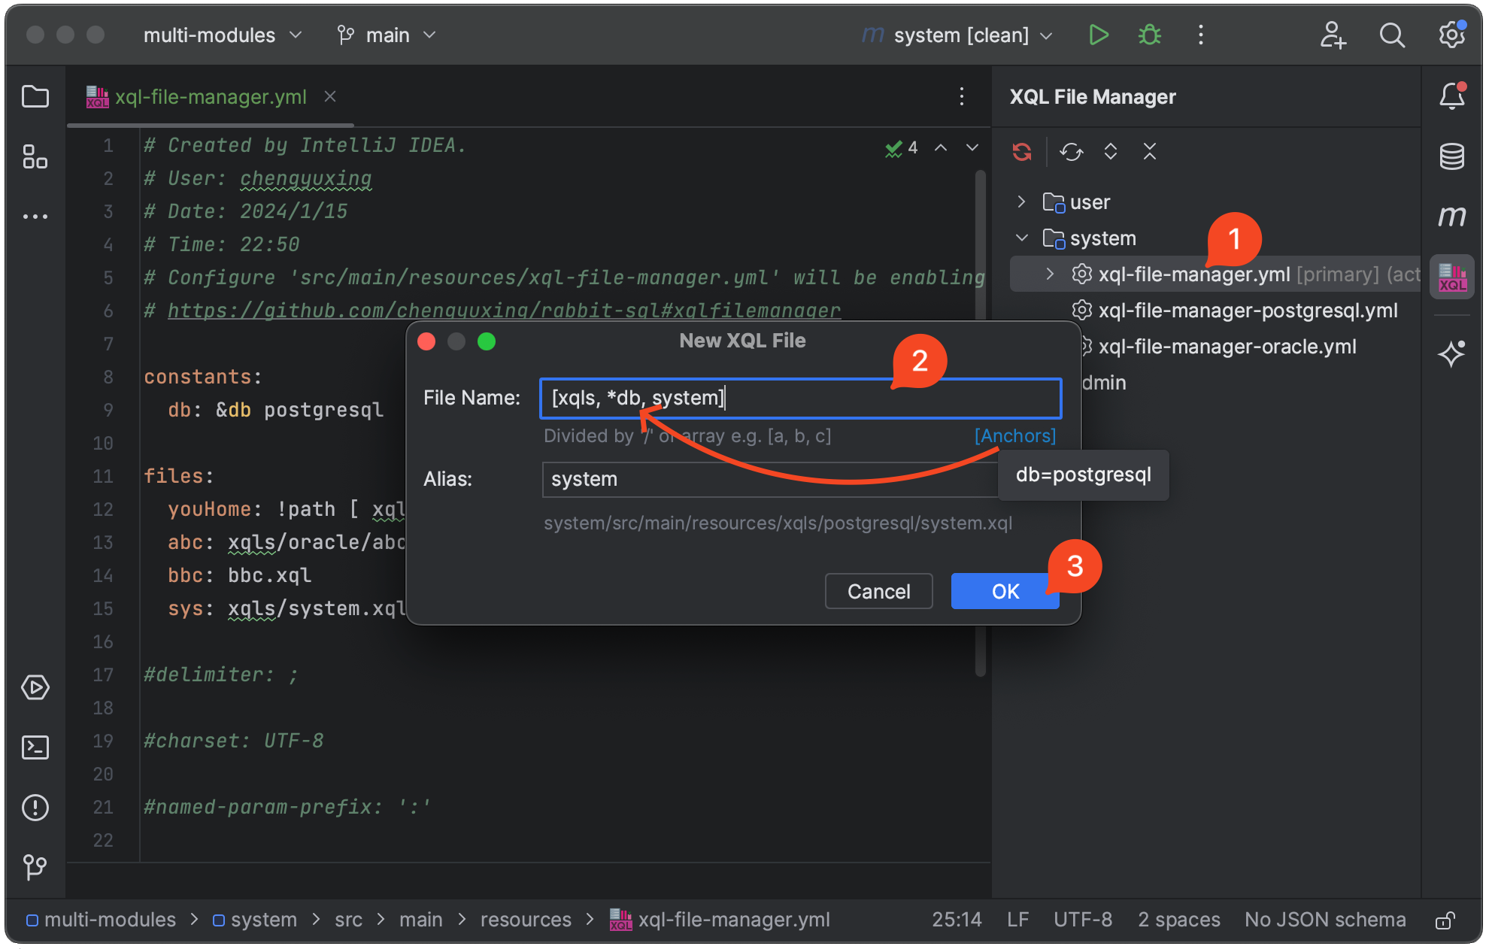Select xql-file-manager-oracle.yml in tree
Image resolution: width=1489 pixels, height=949 pixels.
[1227, 346]
